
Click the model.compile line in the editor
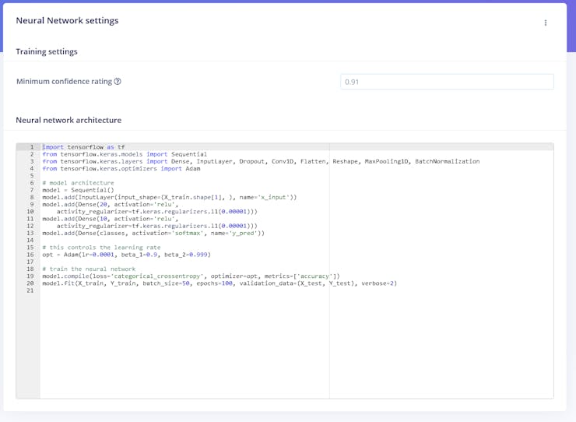coord(191,276)
